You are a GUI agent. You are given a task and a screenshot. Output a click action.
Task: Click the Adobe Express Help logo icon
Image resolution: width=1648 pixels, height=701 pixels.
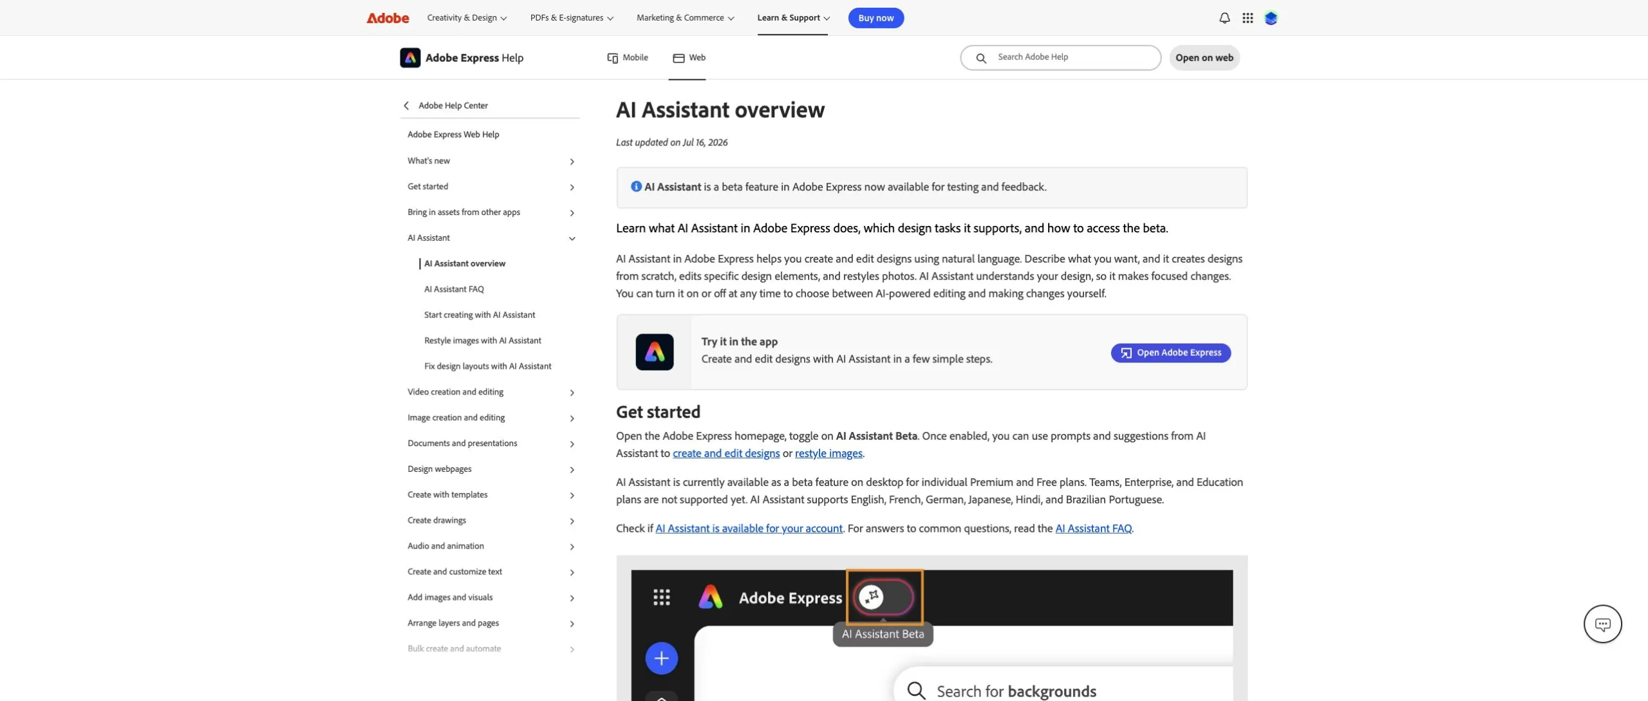[x=410, y=57]
